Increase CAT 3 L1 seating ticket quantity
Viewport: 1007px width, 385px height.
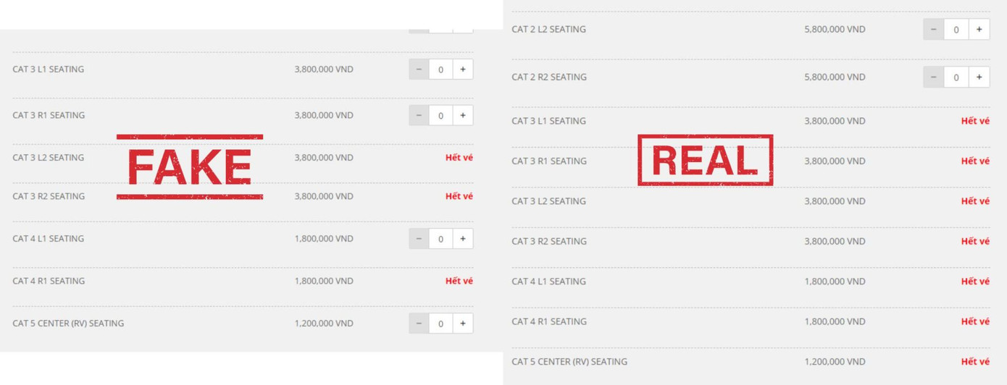(463, 69)
